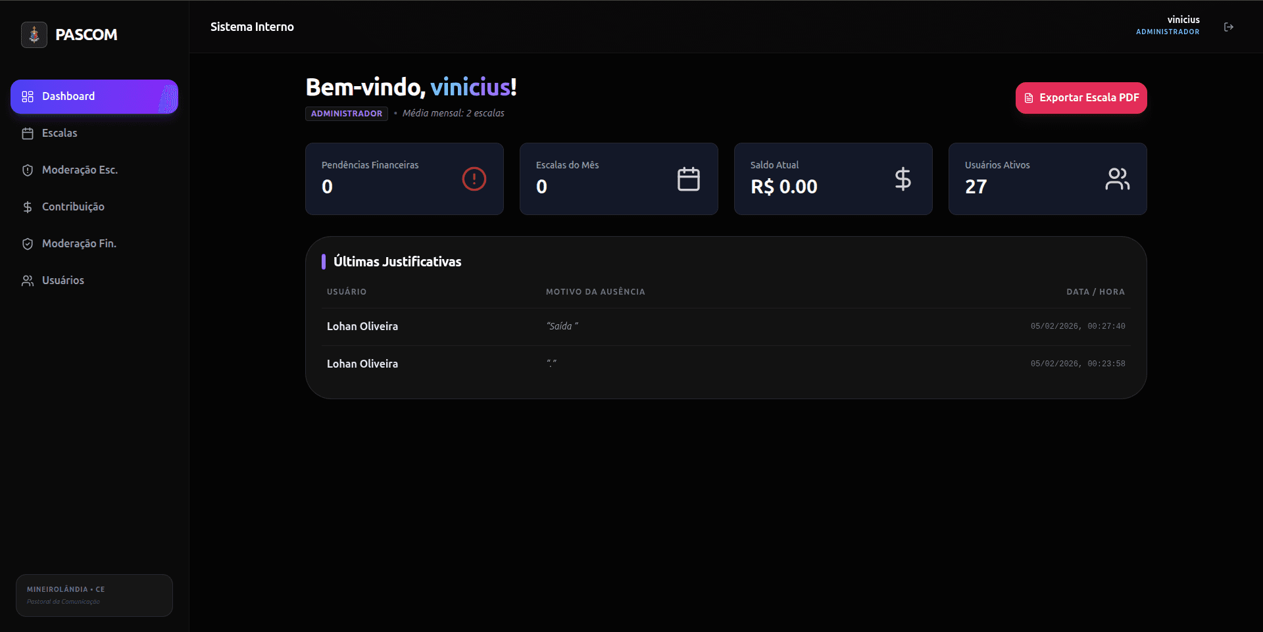
Task: Open Moderação Fin. section
Action: coord(94,244)
